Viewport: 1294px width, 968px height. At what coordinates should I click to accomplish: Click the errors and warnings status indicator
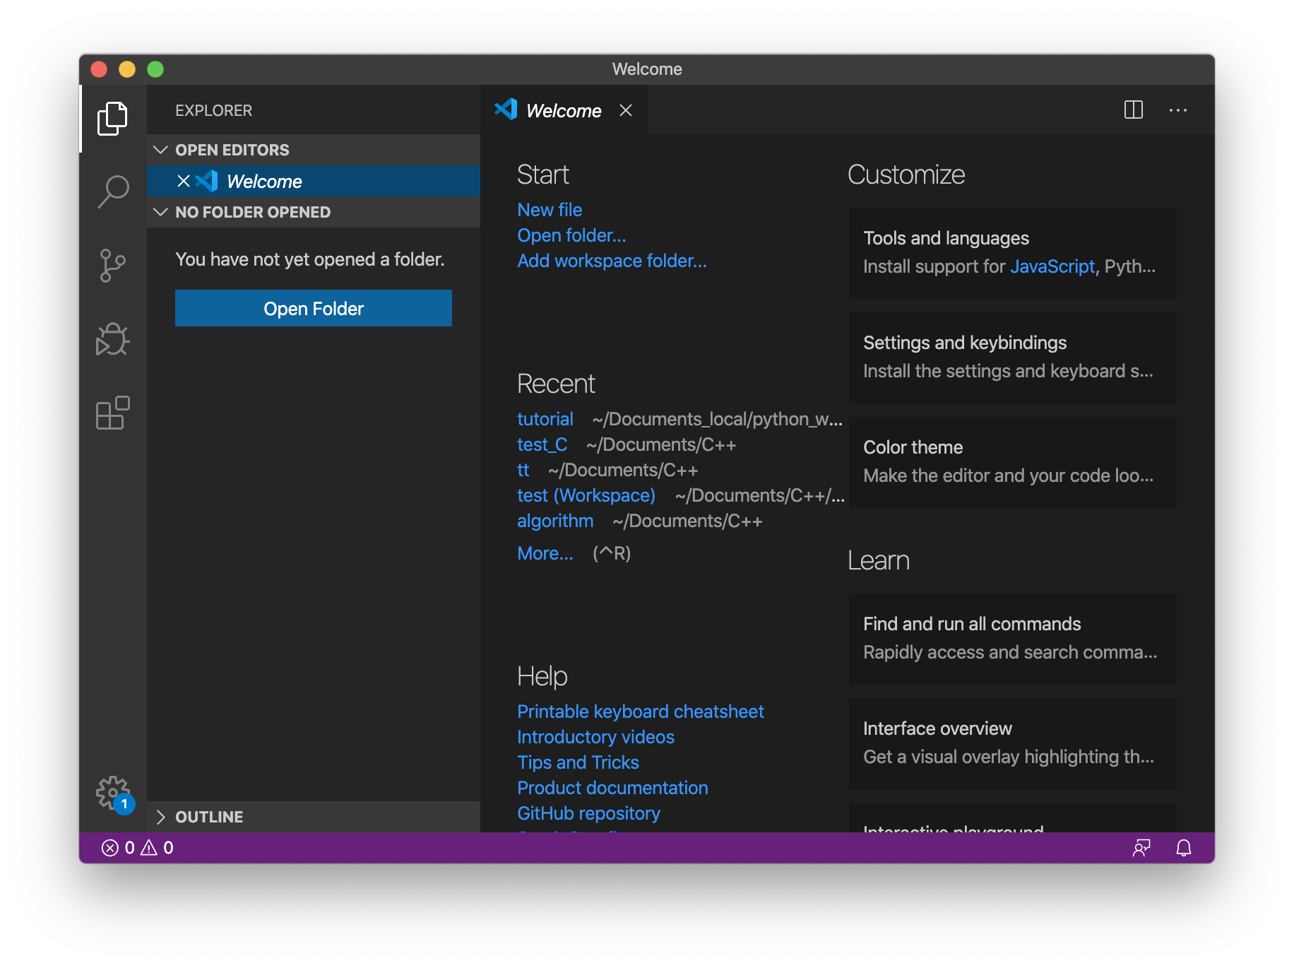[138, 847]
